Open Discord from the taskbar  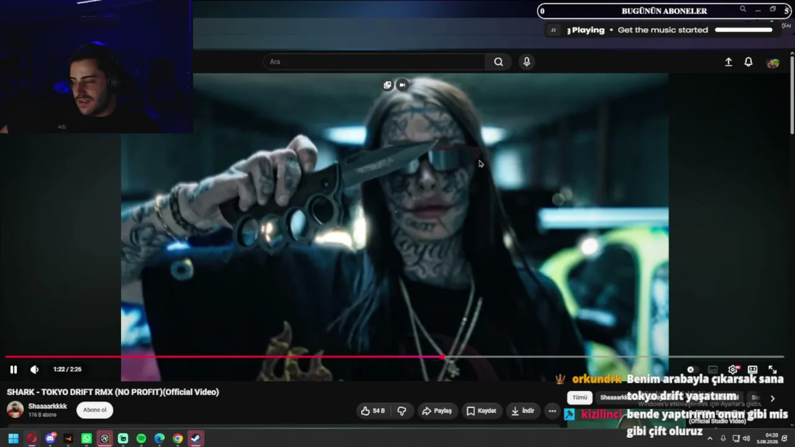50,438
